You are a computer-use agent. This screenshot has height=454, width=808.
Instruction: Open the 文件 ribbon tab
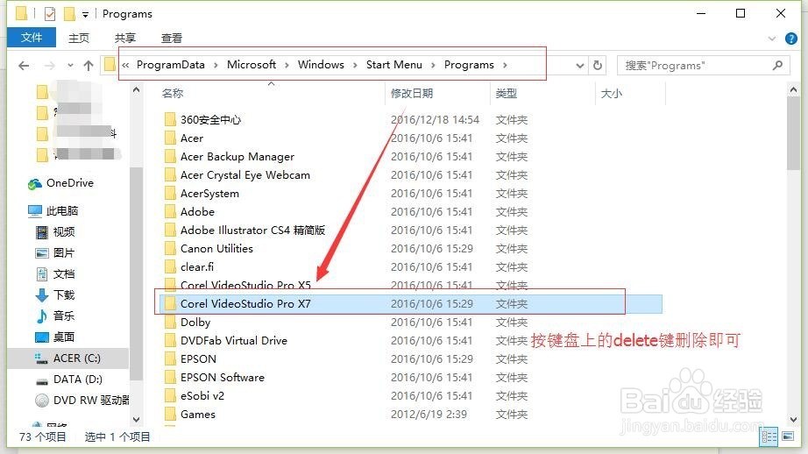coord(32,38)
